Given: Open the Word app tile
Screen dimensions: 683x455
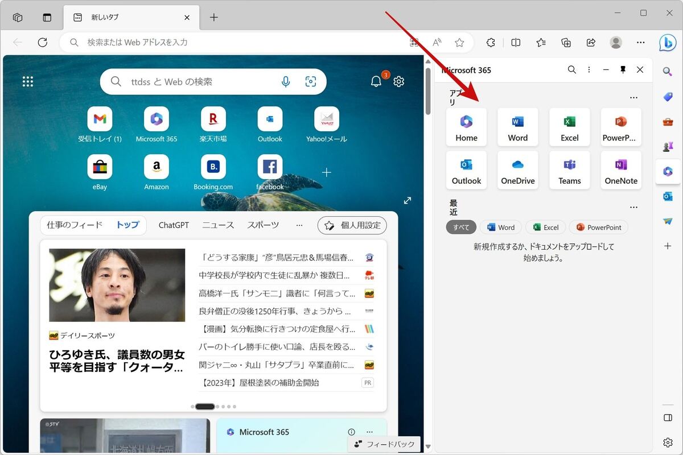Looking at the screenshot, I should (517, 127).
